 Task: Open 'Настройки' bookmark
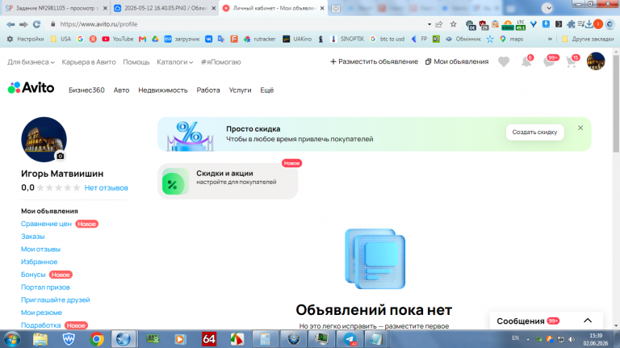tap(26, 39)
